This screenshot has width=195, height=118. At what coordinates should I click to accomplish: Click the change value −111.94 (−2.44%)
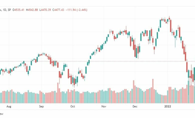coord(76,10)
